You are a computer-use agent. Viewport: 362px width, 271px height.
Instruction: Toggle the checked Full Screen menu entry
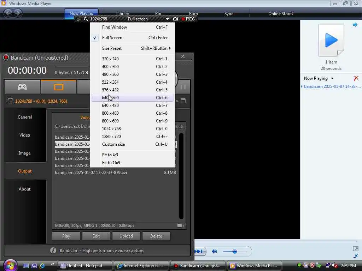(x=132, y=37)
